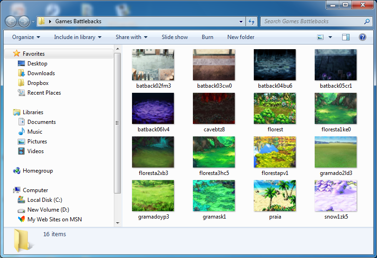The image size is (377, 258).
Task: Select the floresta3hc5 thumbnail
Action: (x=214, y=152)
